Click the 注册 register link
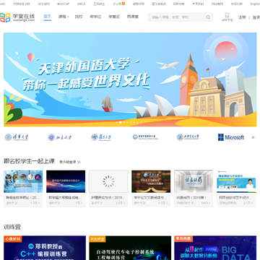 [x=242, y=17]
